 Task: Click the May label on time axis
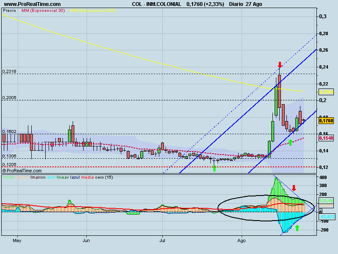[x=17, y=240]
